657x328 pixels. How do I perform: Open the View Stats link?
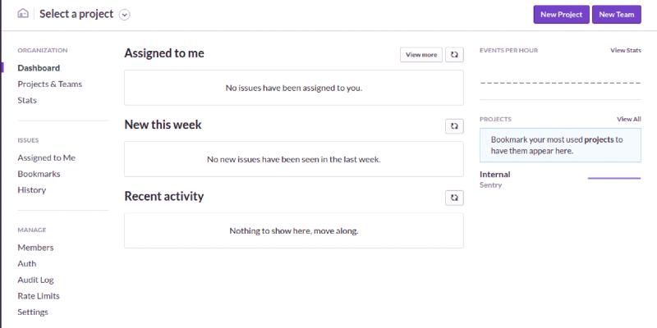pos(625,50)
